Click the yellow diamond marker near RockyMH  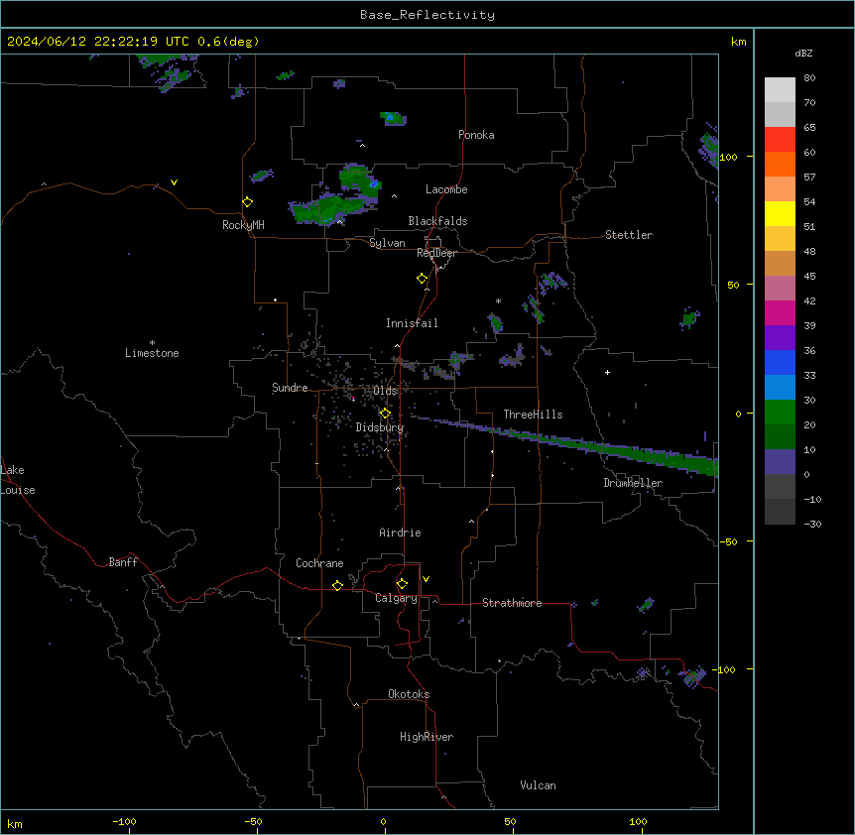(x=247, y=201)
